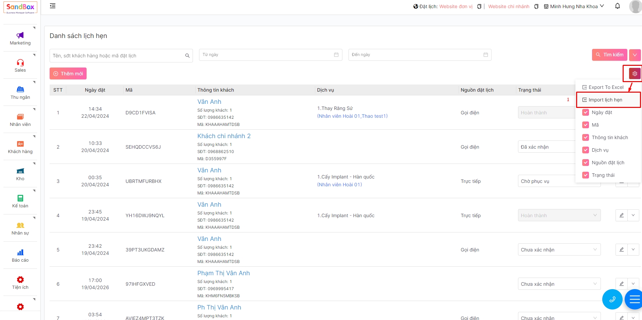Open the Khách chi nhánh 2 customer link

pos(224,136)
